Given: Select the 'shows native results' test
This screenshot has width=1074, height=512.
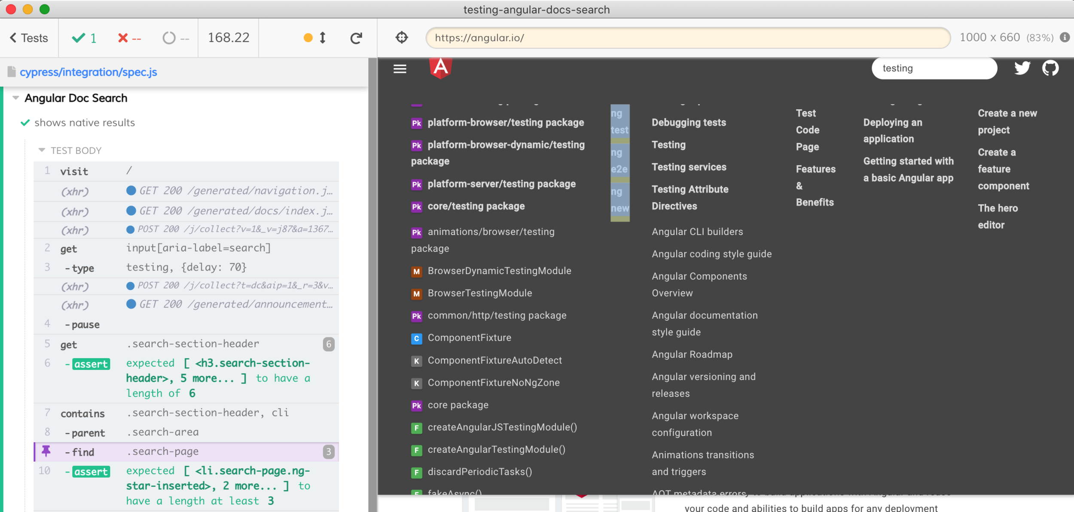Looking at the screenshot, I should pos(84,123).
